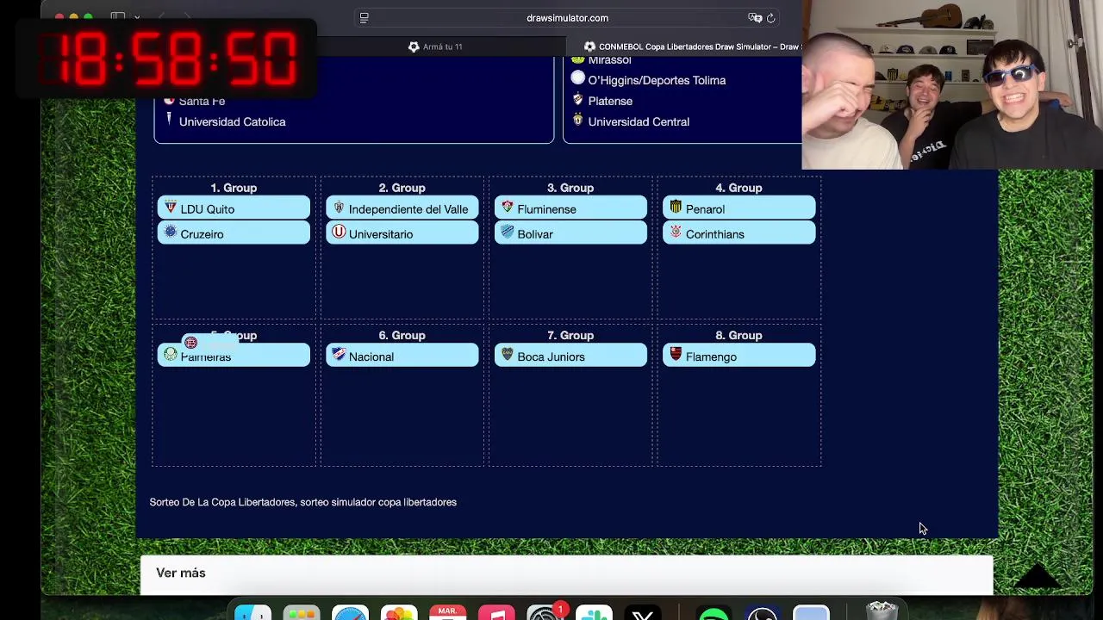This screenshot has width=1103, height=620.
Task: Click the scroll-to-top arrow button
Action: tap(1037, 575)
